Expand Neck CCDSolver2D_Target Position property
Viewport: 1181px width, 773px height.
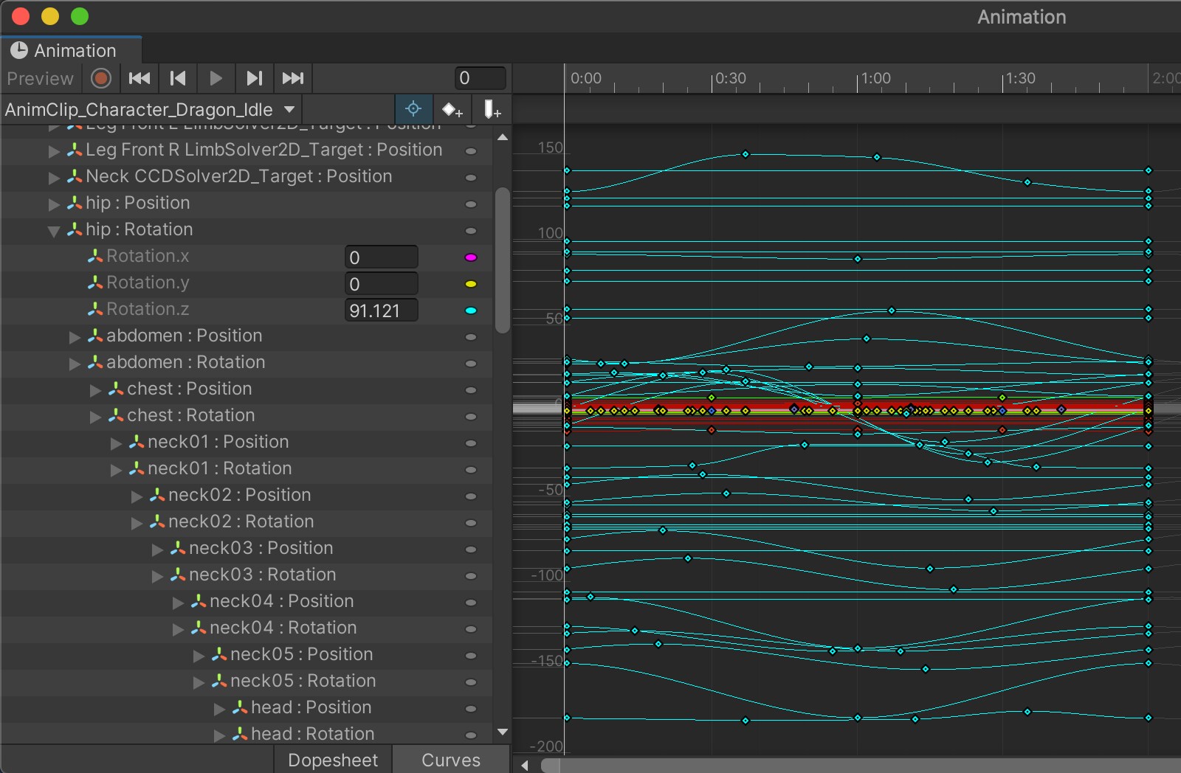coord(54,178)
